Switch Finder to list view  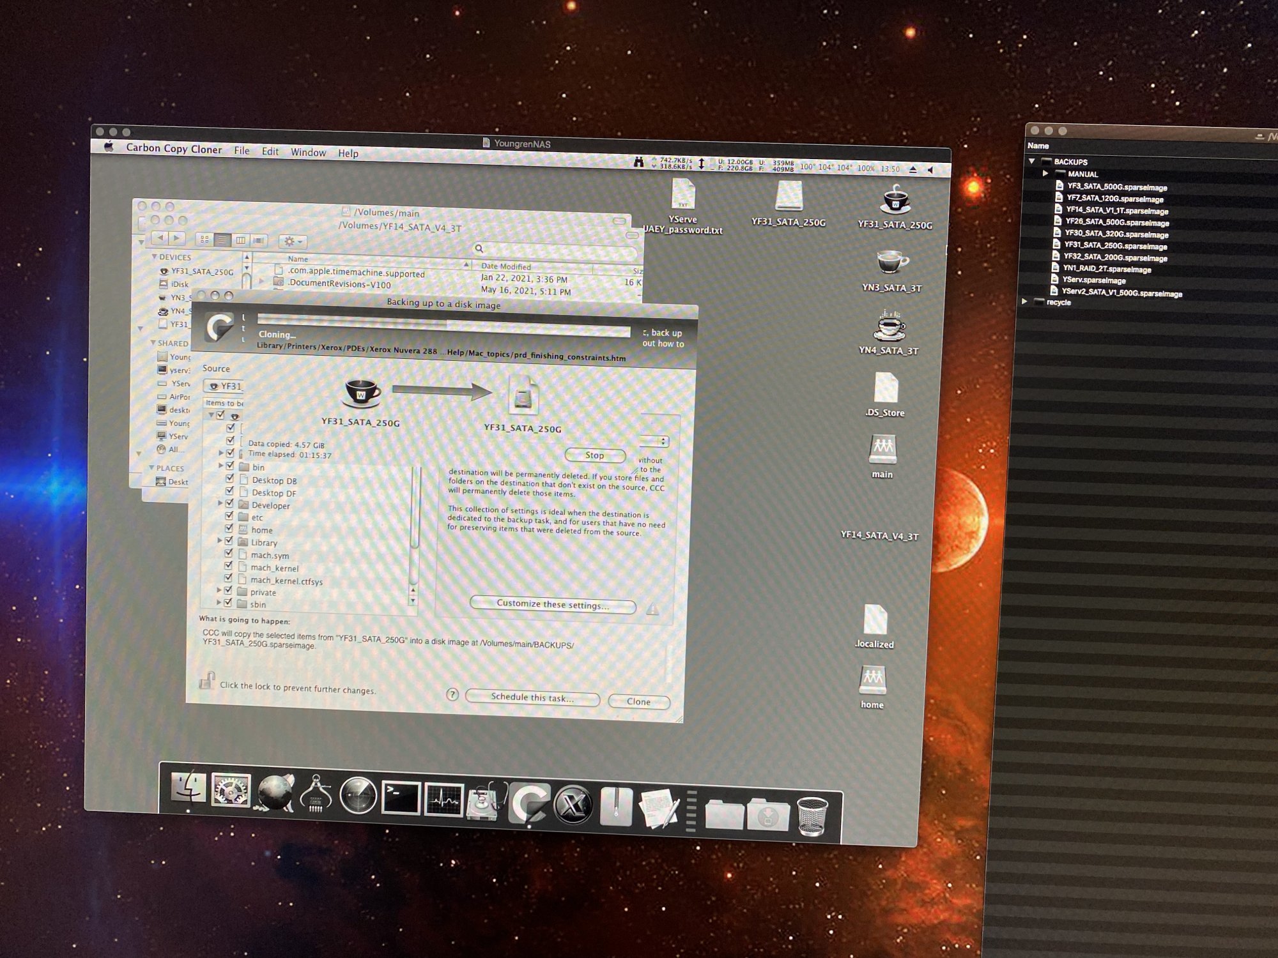coord(222,240)
